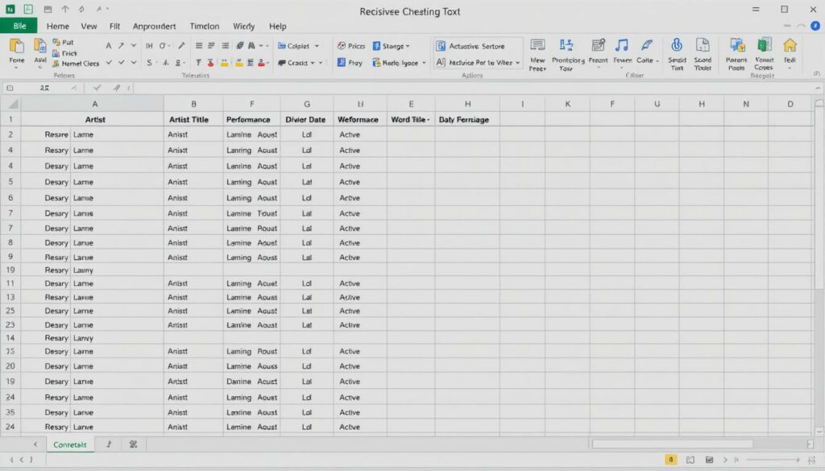Viewport: 825px width, 471px height.
Task: Open the Mctvice Por te Viter dropdown
Action: point(518,63)
